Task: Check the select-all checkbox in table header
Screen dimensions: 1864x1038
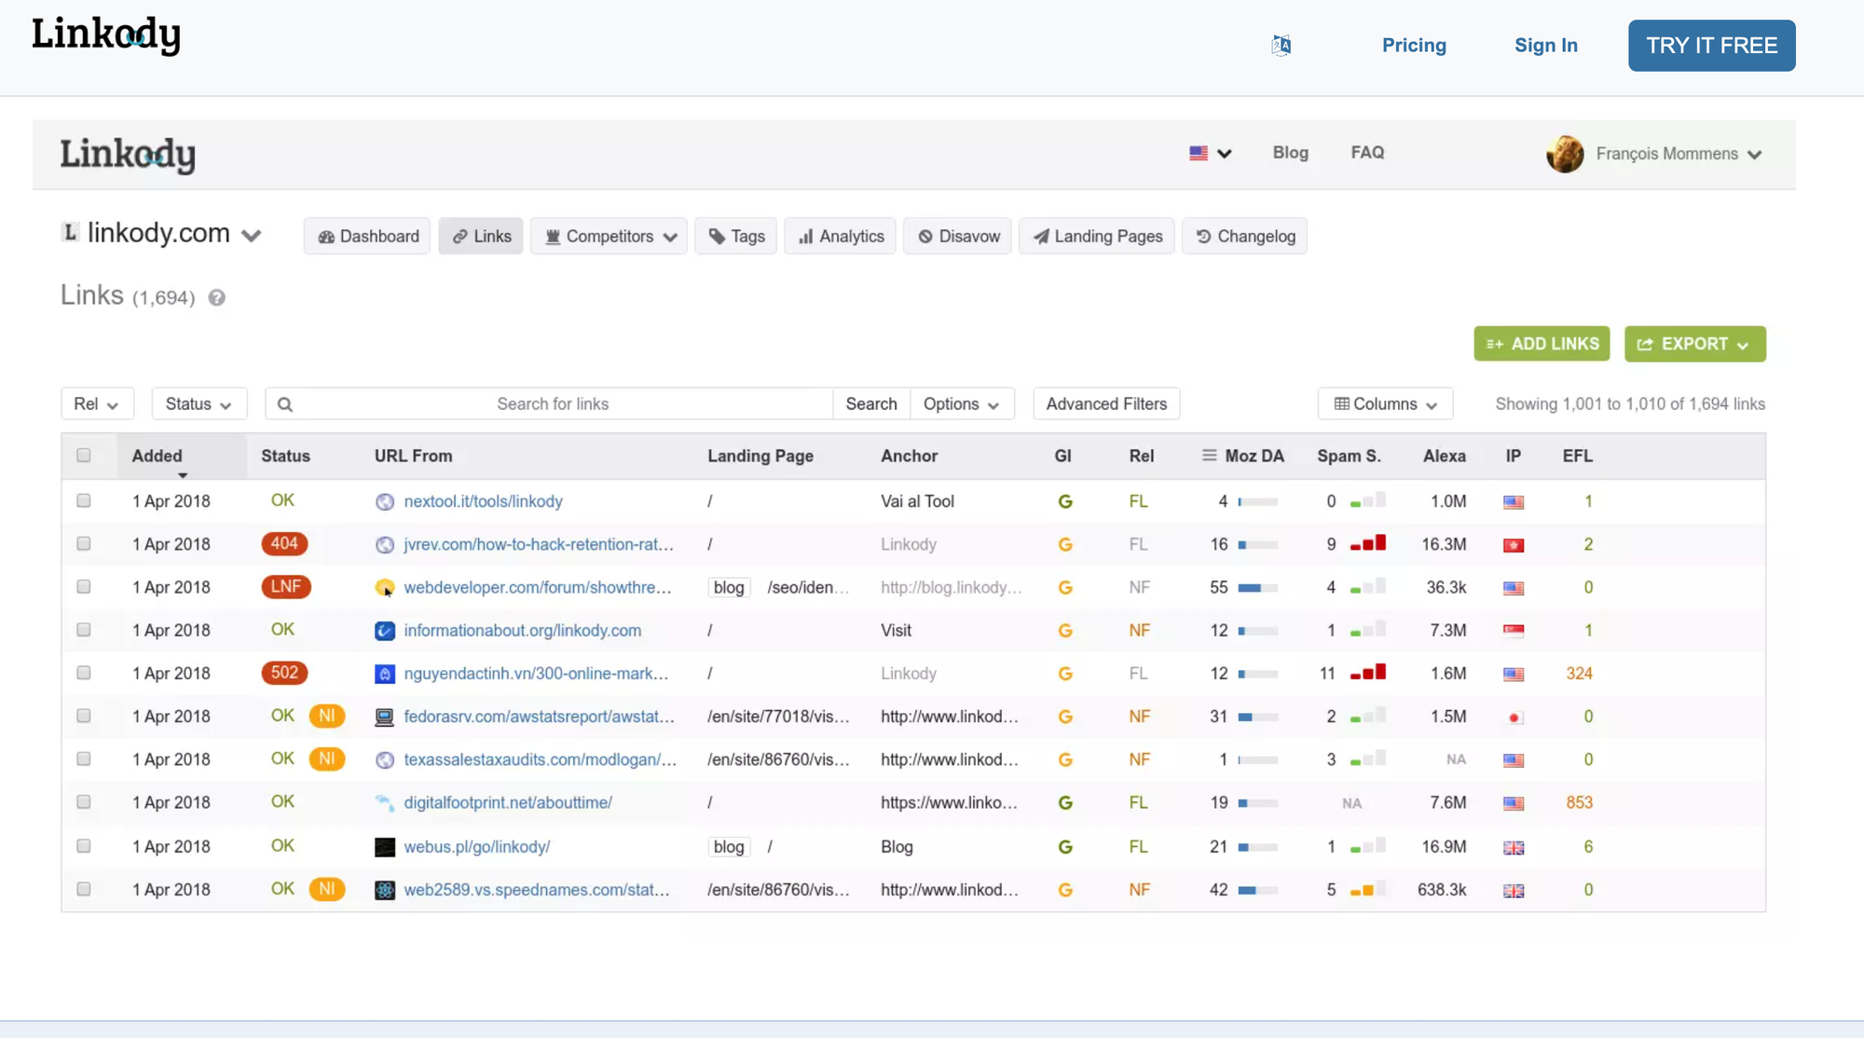Action: click(84, 456)
